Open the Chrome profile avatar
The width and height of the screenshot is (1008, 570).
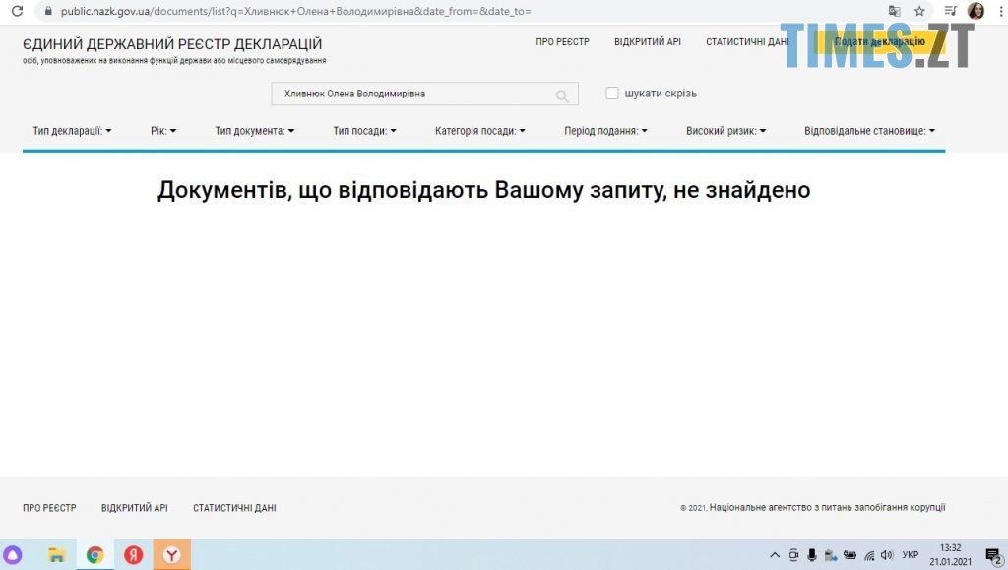976,11
